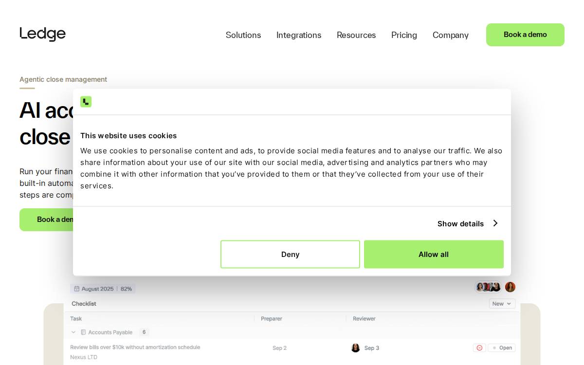Click the hero Book a demo button
This screenshot has width=584, height=365.
click(47, 219)
